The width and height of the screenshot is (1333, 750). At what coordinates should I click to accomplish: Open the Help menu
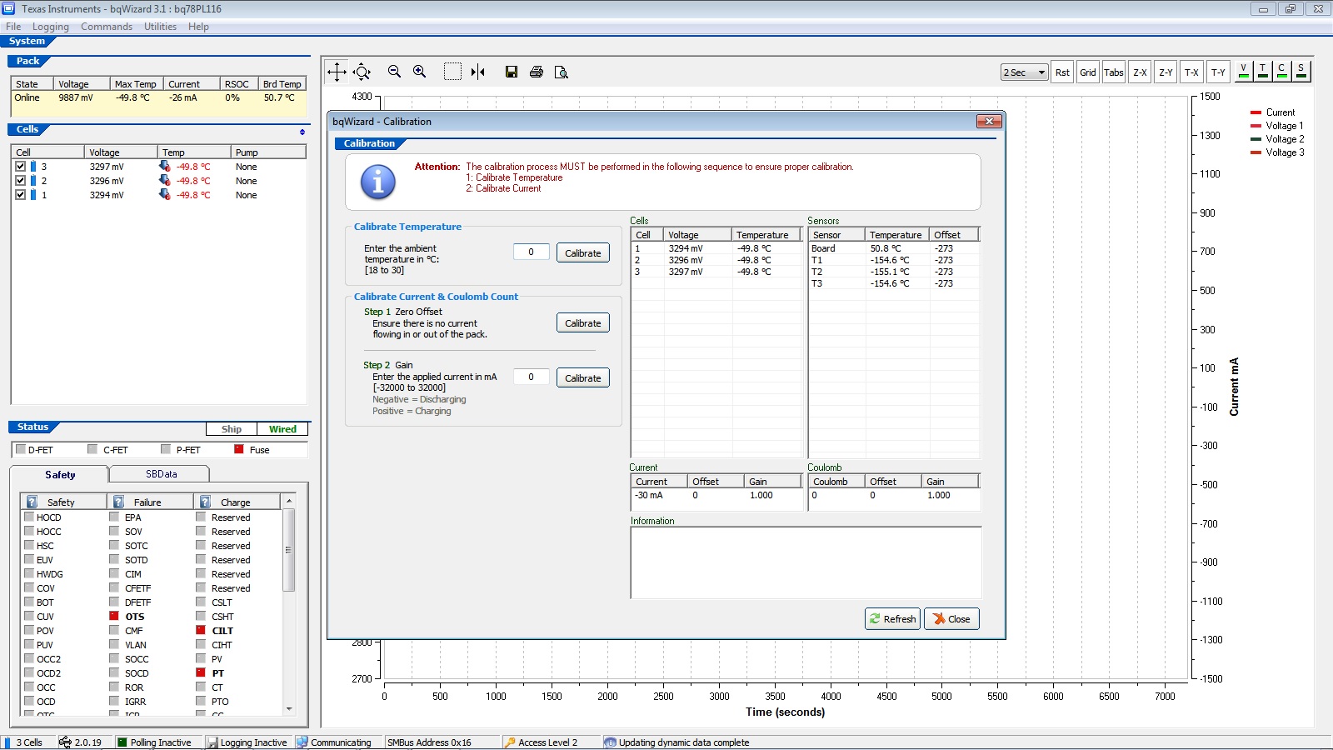point(198,27)
